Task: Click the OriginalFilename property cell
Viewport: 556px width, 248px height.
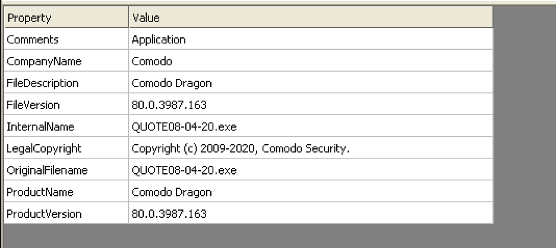Action: tap(48, 171)
